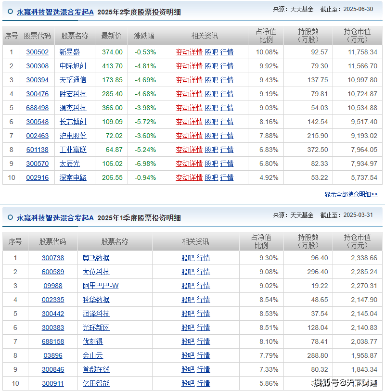This screenshot has height=391, width=385.
Task: Open 行情 link for 胜宏科技 row
Action: pos(227,94)
